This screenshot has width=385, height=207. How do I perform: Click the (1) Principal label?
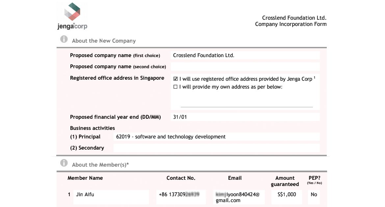[85, 137]
